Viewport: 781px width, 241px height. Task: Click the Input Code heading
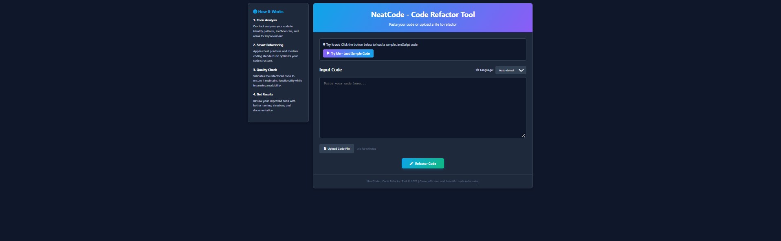(330, 70)
